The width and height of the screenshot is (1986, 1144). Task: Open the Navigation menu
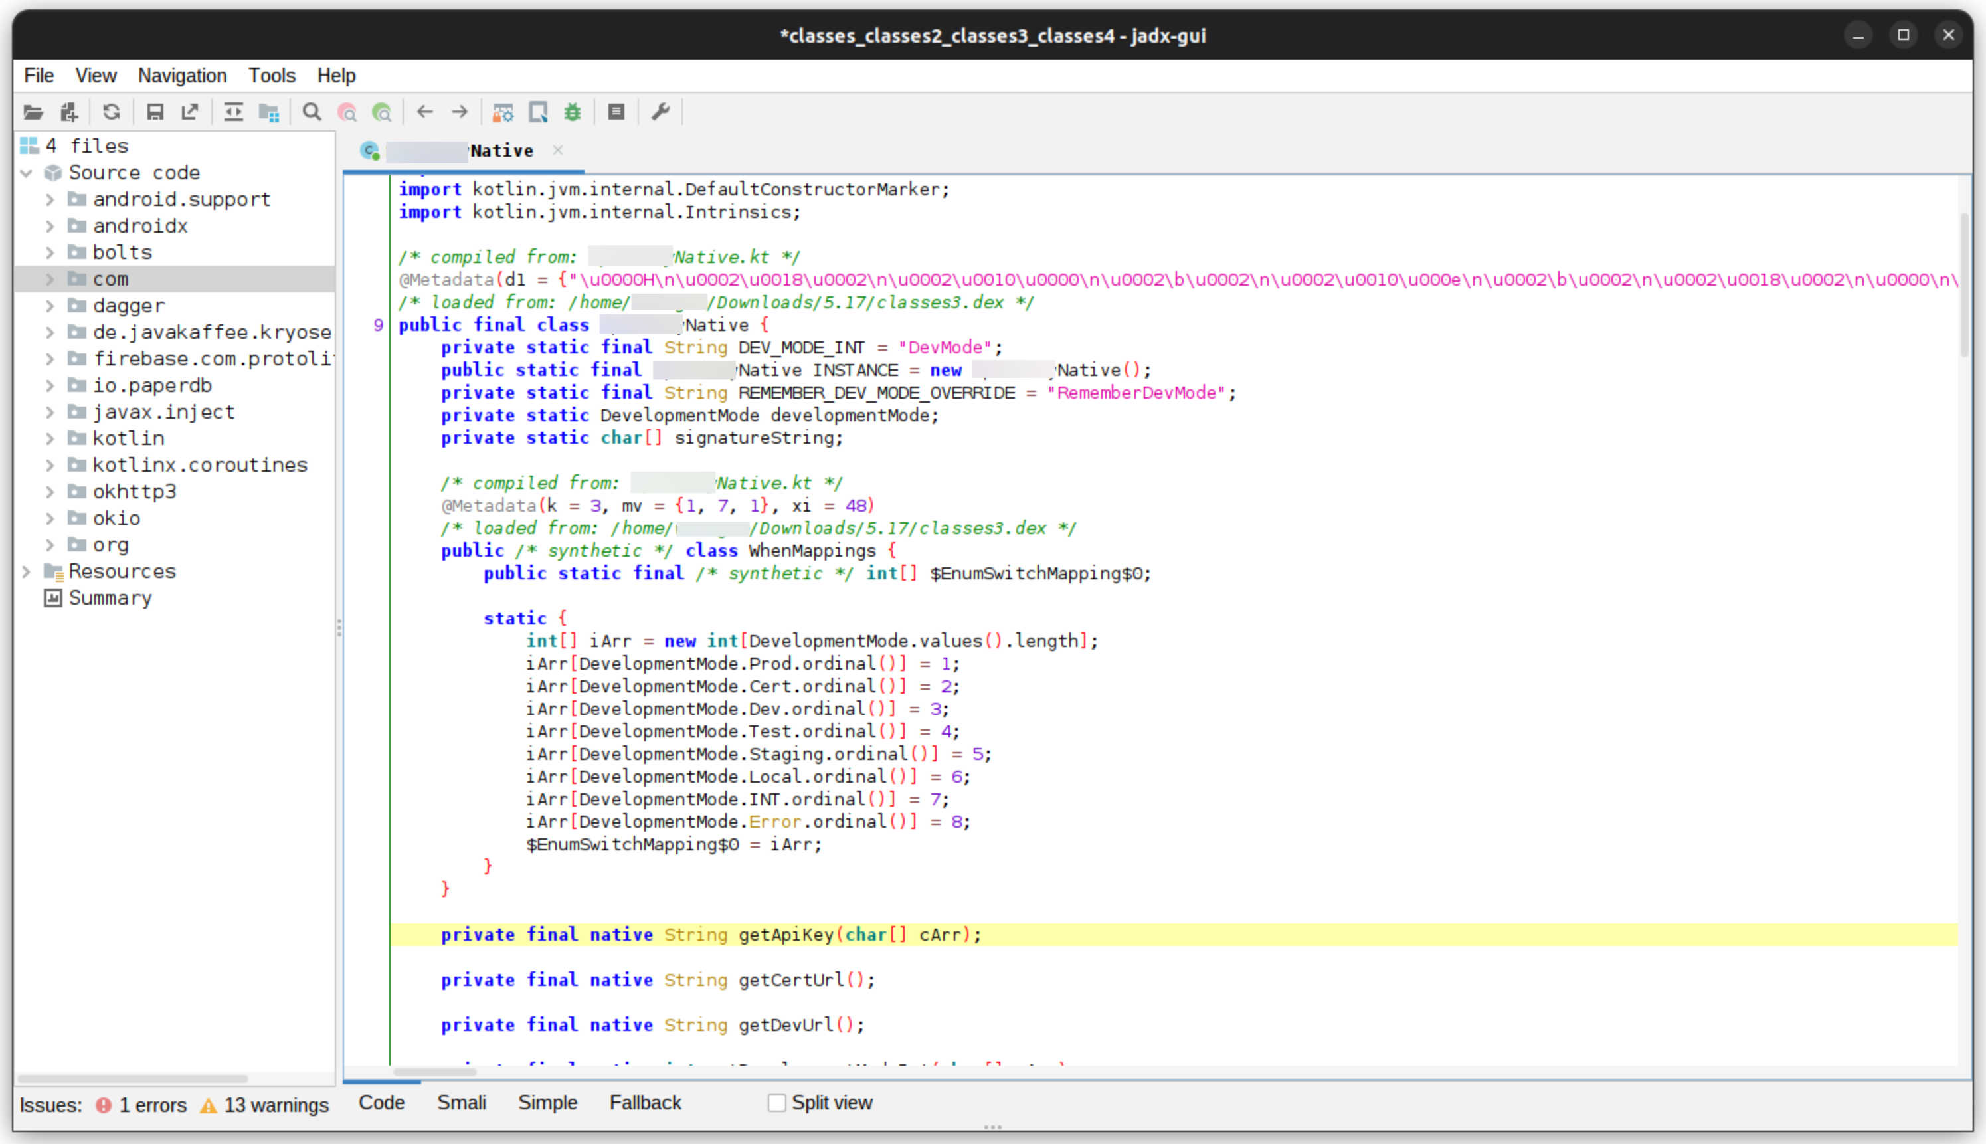pyautogui.click(x=182, y=76)
